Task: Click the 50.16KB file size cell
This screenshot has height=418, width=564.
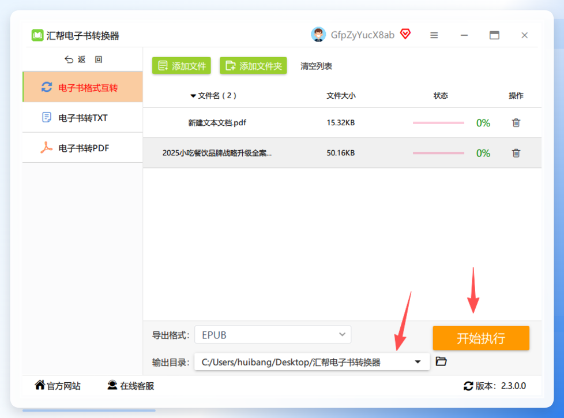Action: point(341,153)
